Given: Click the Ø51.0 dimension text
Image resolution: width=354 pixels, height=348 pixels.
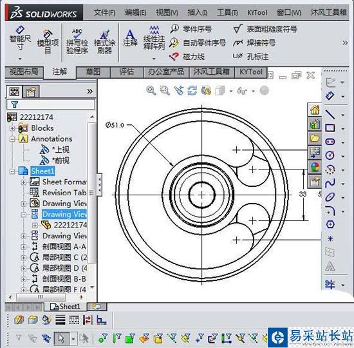Looking at the screenshot, I should 115,125.
